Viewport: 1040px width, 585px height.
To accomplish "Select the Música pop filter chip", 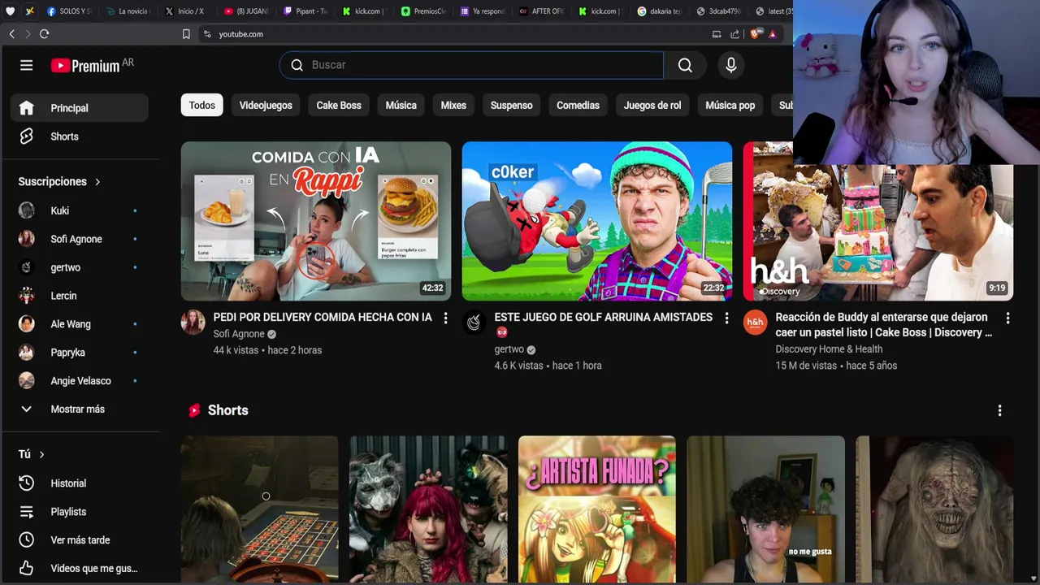I will point(730,106).
